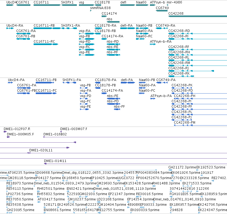
Task: Select the CG6749-RA transcript label
Action: tap(165, 25)
